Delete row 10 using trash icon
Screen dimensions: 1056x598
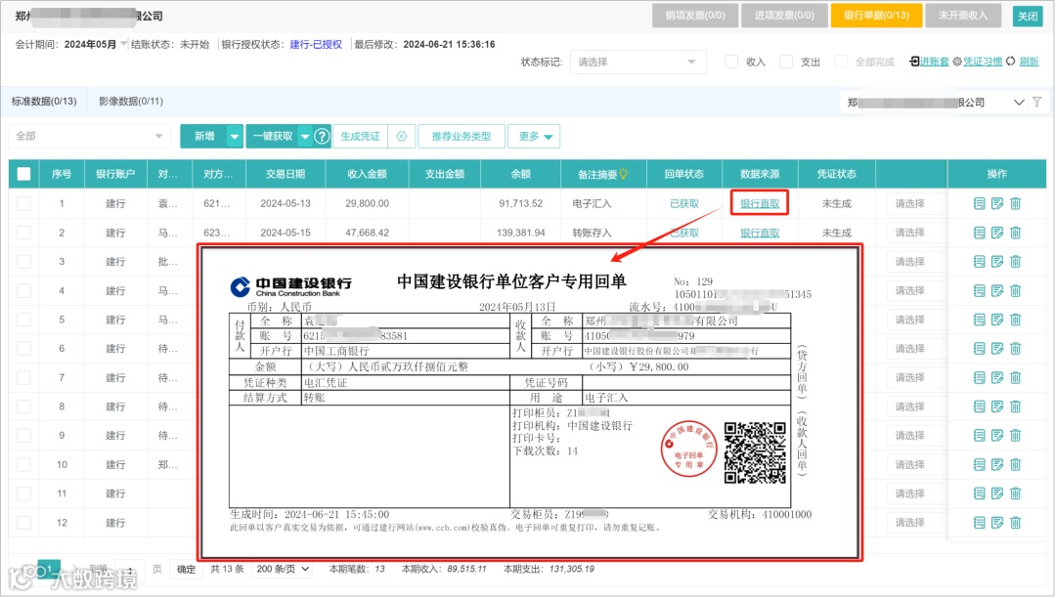point(1016,464)
